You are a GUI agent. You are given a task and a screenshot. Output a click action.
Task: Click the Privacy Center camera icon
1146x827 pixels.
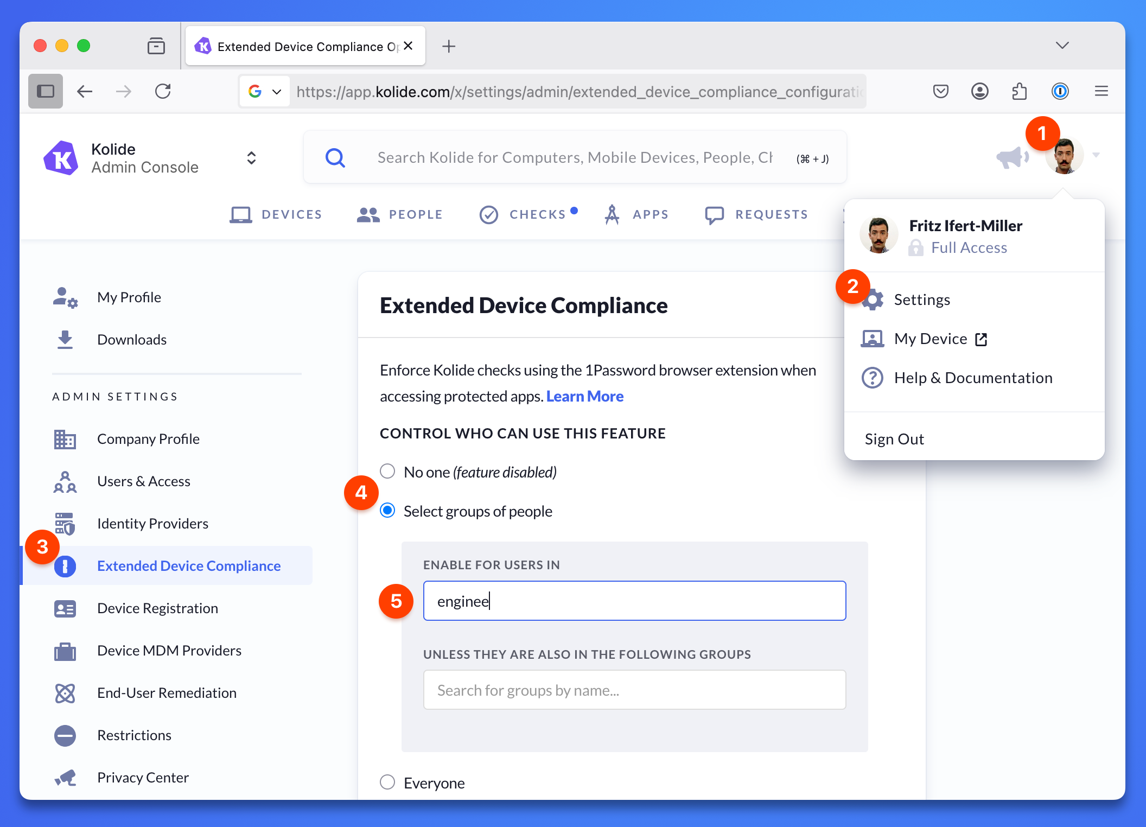65,778
